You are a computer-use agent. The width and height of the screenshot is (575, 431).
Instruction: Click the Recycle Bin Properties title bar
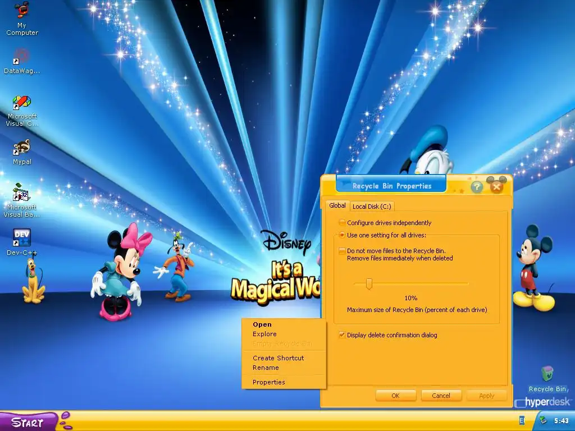(391, 186)
